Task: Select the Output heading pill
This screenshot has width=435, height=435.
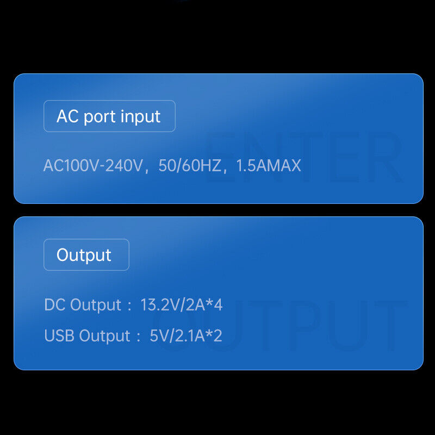Action: [86, 255]
